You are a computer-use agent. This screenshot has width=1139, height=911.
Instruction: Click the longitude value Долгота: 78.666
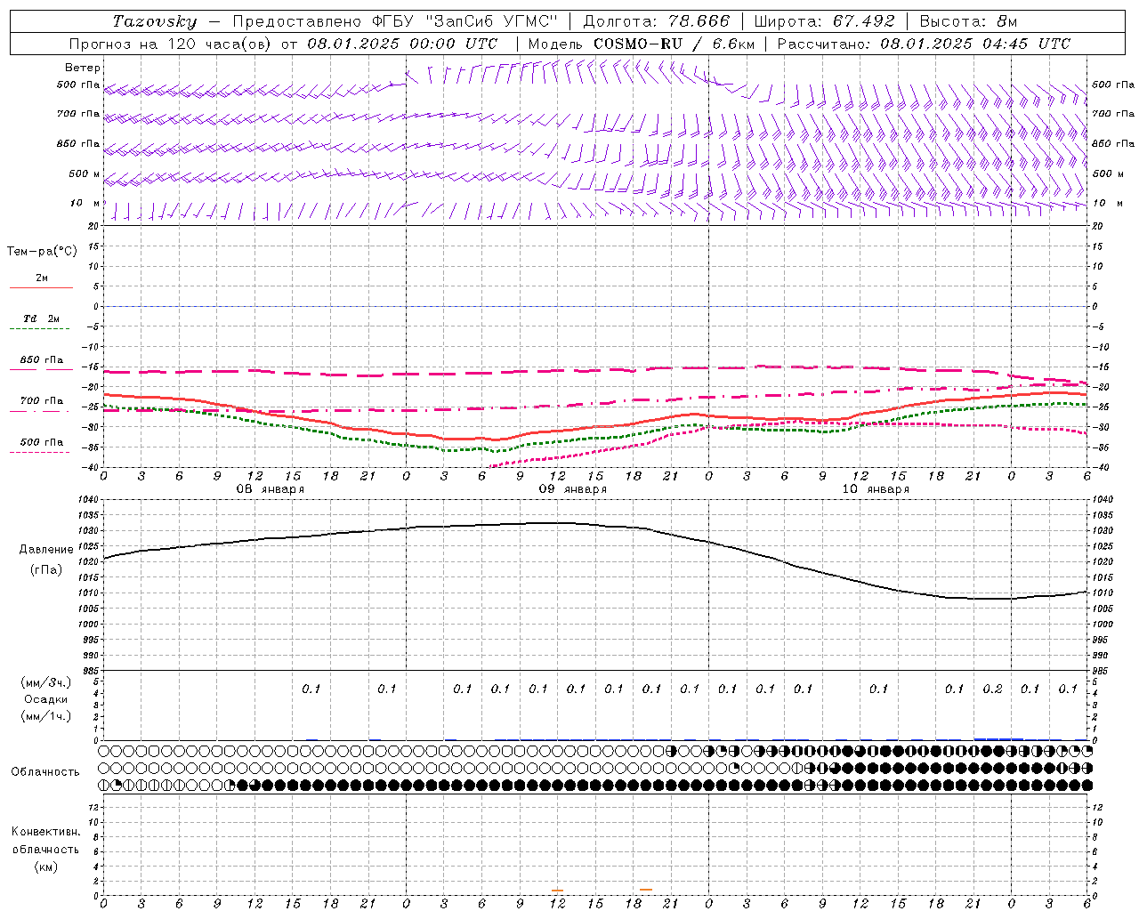[x=657, y=21]
